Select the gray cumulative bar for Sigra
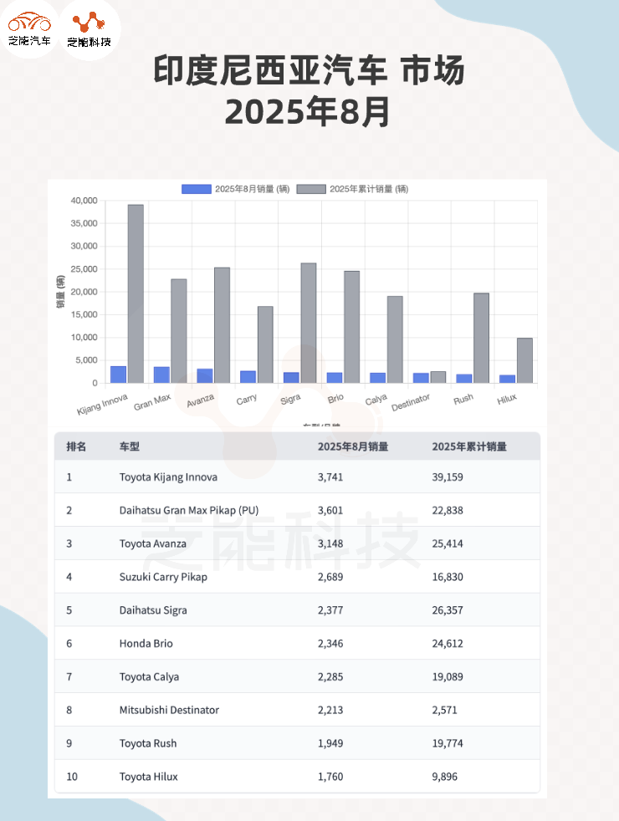The width and height of the screenshot is (619, 821). (x=309, y=323)
